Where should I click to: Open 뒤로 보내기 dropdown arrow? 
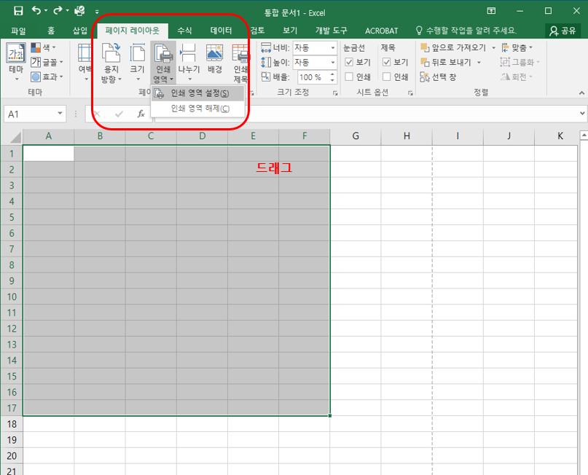click(479, 62)
